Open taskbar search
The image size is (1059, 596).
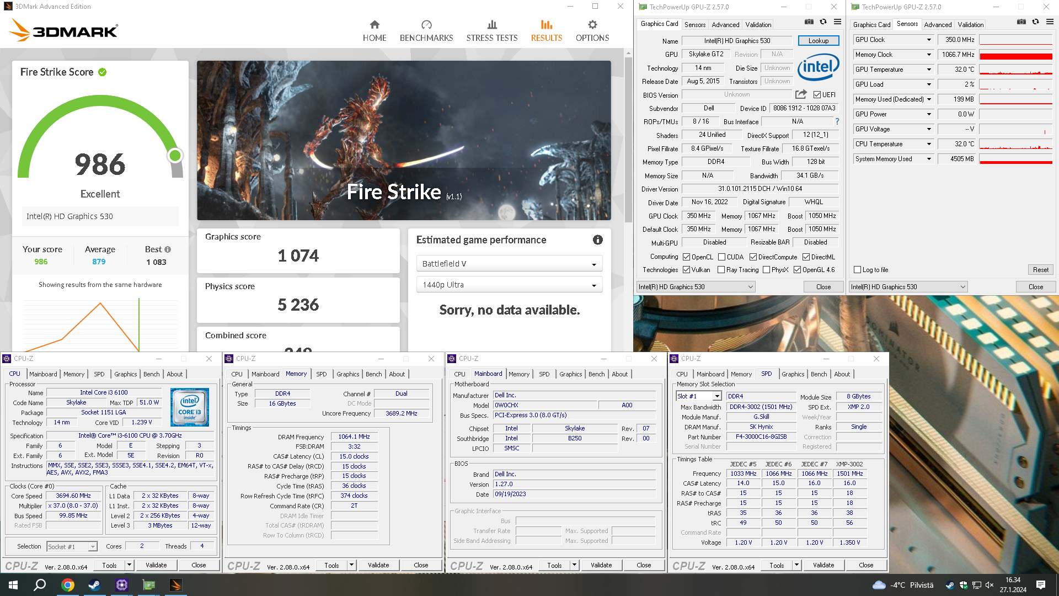pos(40,585)
